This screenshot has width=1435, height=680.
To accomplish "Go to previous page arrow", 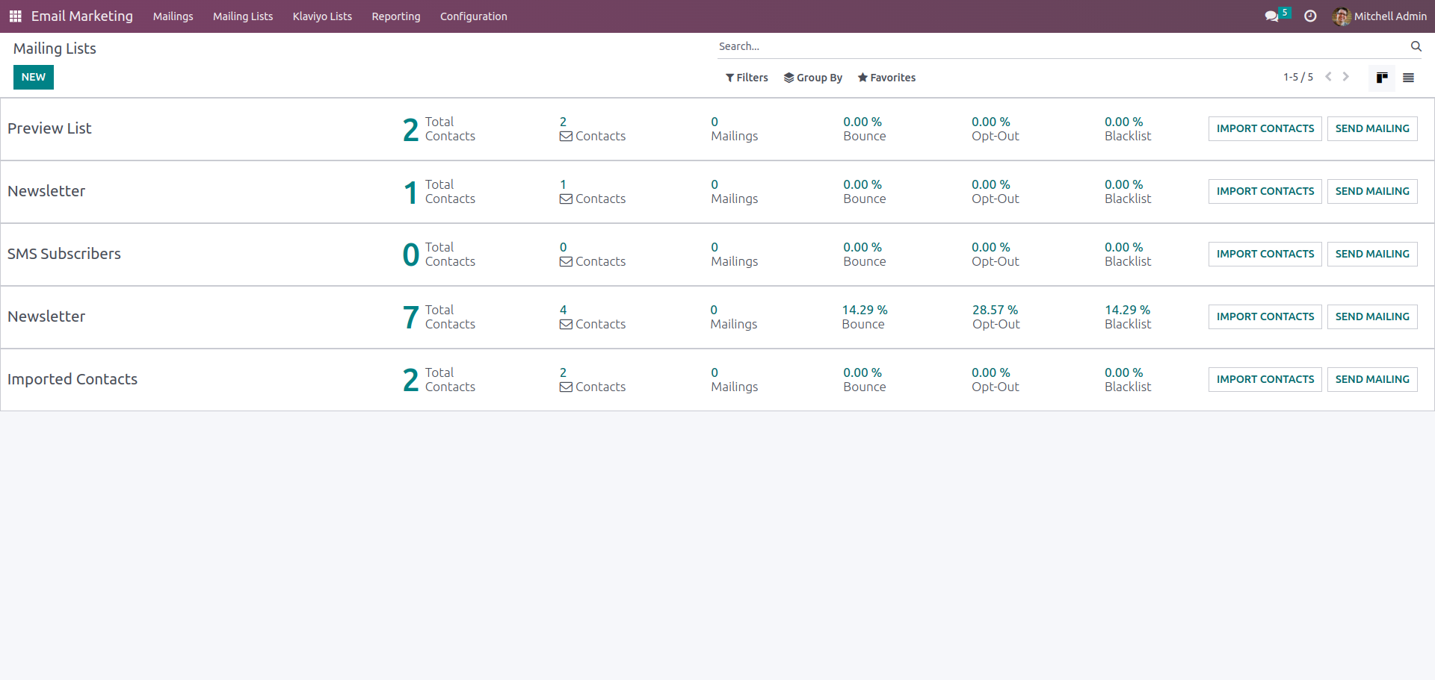I will point(1328,77).
